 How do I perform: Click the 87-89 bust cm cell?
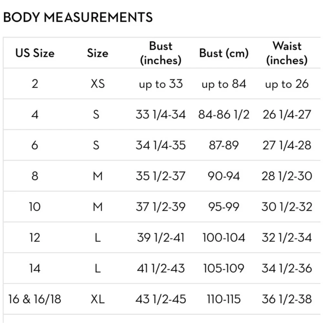(224, 145)
